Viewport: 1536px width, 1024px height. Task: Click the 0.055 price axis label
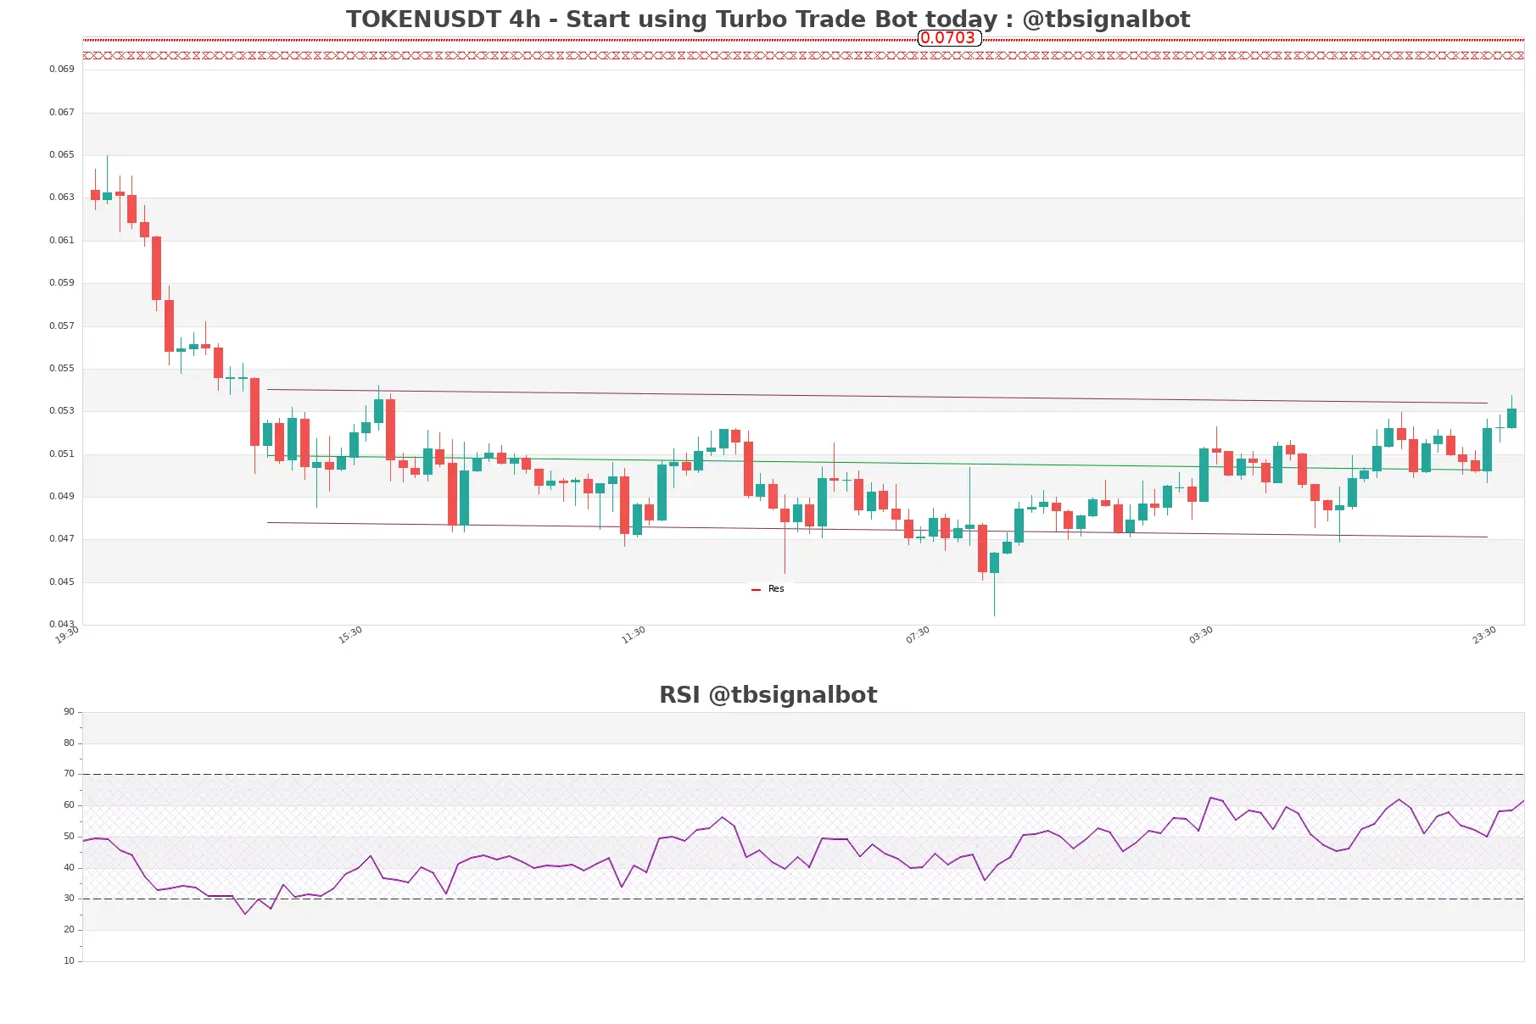(x=62, y=369)
